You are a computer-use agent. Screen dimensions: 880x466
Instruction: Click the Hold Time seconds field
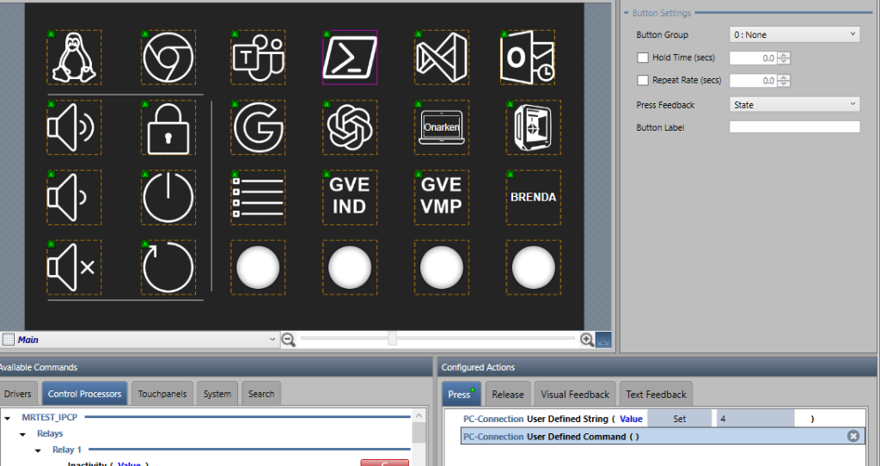pos(753,58)
